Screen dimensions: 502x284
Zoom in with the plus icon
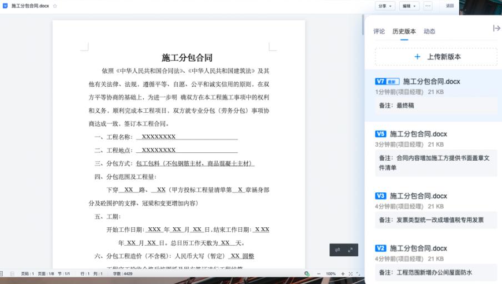point(343,274)
